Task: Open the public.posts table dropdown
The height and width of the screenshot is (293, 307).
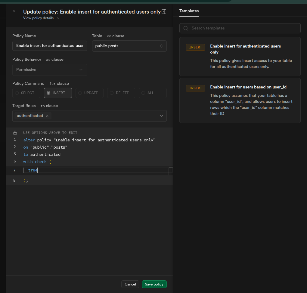Action: pos(129,46)
